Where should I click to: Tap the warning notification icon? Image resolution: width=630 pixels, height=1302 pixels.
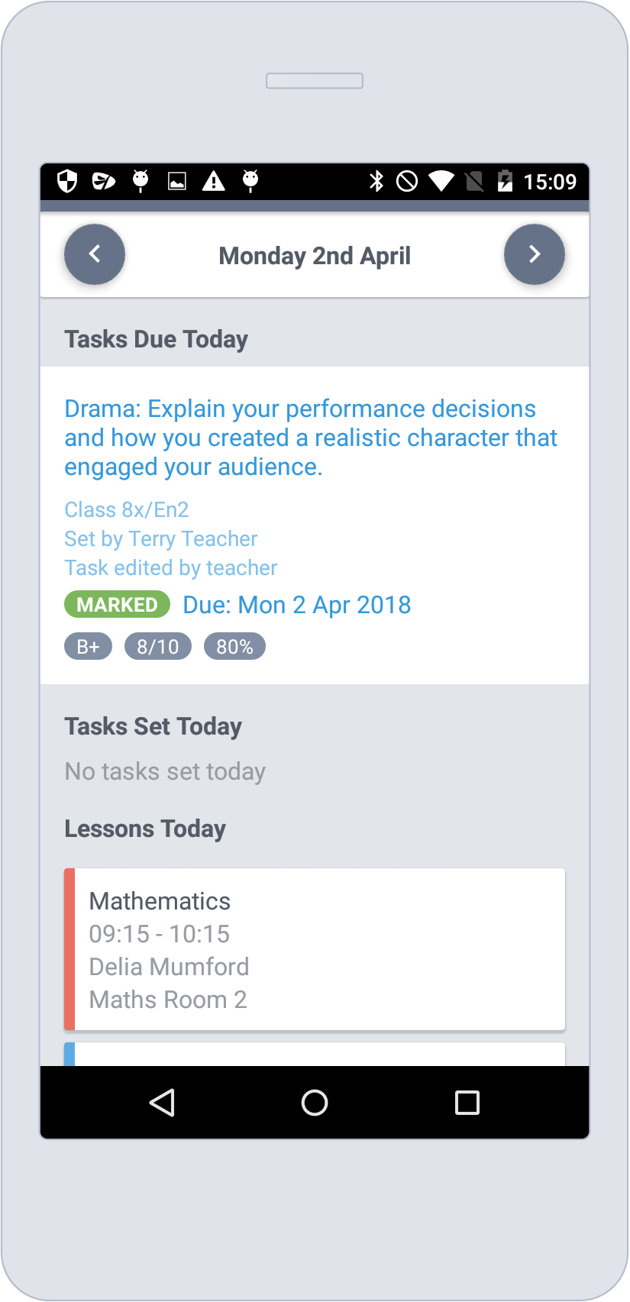click(x=213, y=182)
